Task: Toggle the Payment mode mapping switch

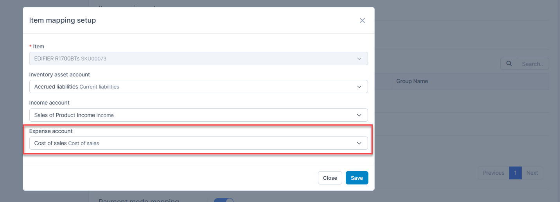Action: pyautogui.click(x=223, y=200)
